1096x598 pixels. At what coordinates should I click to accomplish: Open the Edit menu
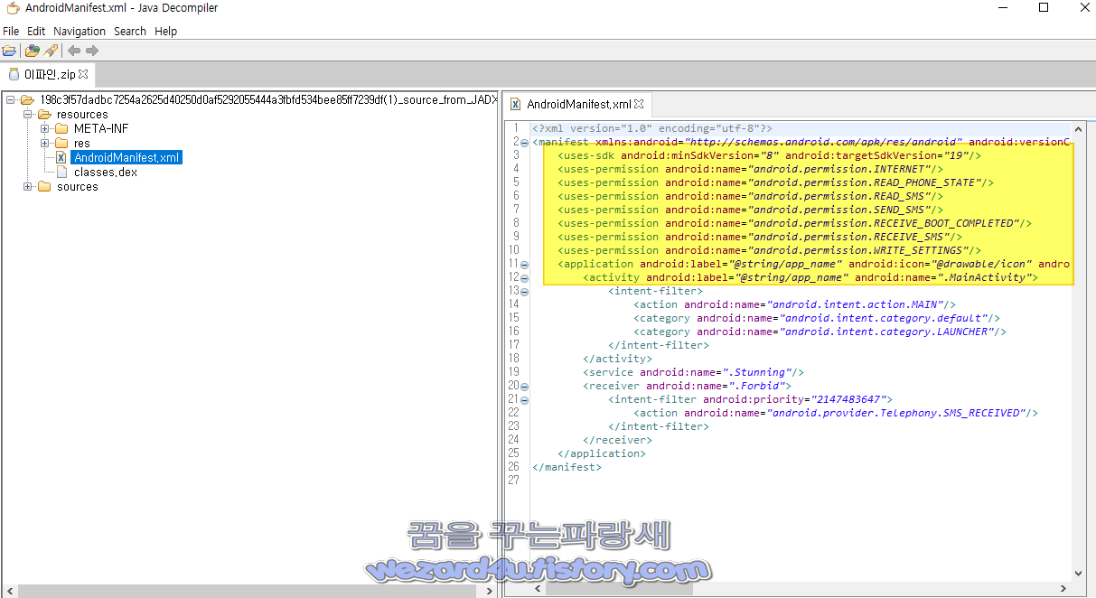[x=36, y=31]
